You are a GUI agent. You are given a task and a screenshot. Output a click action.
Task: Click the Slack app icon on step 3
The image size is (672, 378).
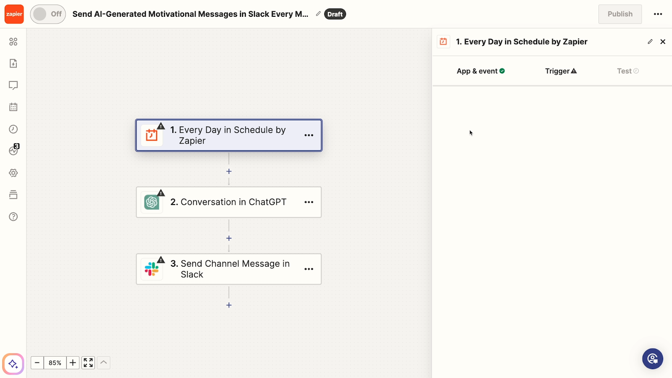tap(152, 269)
